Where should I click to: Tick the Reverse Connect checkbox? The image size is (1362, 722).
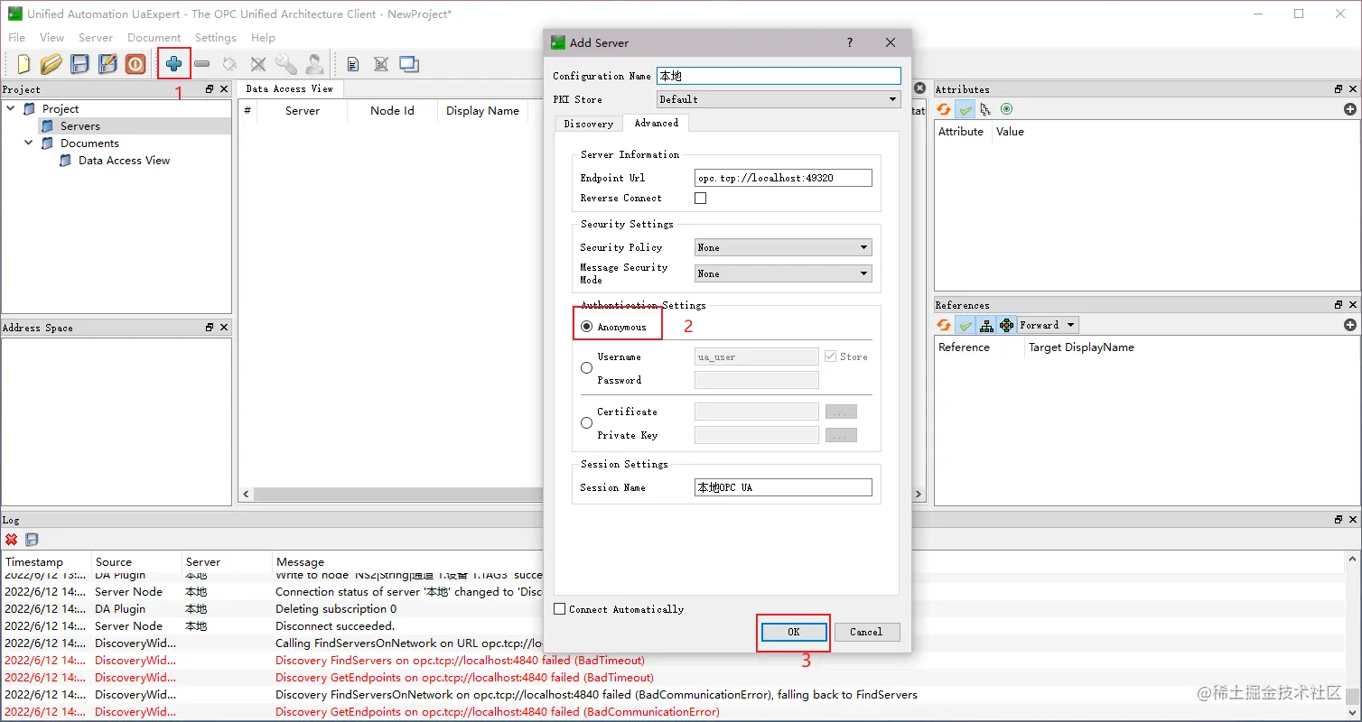pyautogui.click(x=700, y=198)
